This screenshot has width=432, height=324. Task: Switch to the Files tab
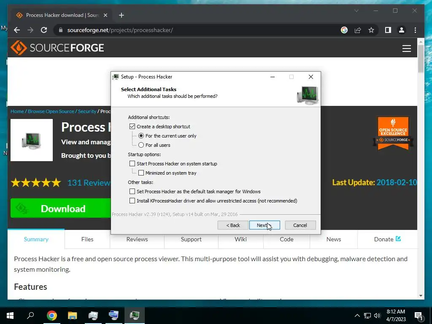coord(87,239)
